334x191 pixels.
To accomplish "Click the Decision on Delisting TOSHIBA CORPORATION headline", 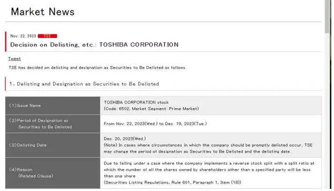I will (x=94, y=45).
